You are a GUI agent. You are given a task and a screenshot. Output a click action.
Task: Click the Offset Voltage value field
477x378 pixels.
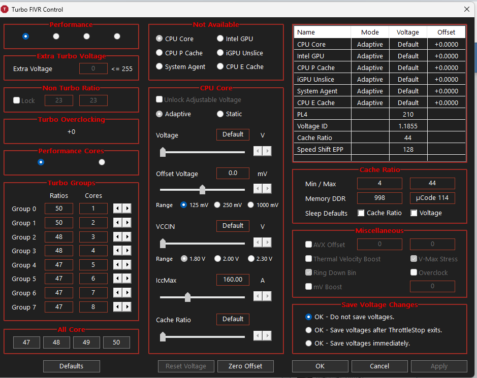pos(233,173)
